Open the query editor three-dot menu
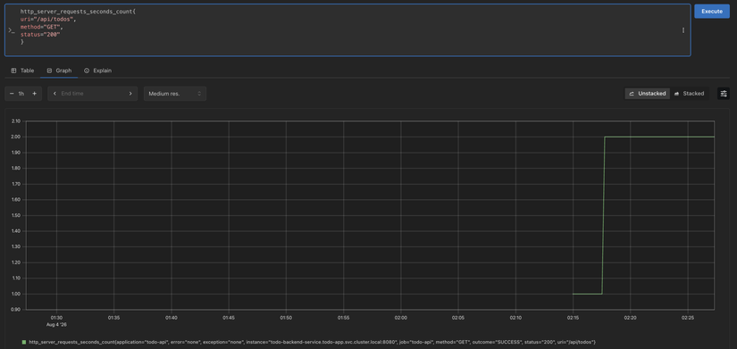Image resolution: width=737 pixels, height=349 pixels. (x=683, y=30)
